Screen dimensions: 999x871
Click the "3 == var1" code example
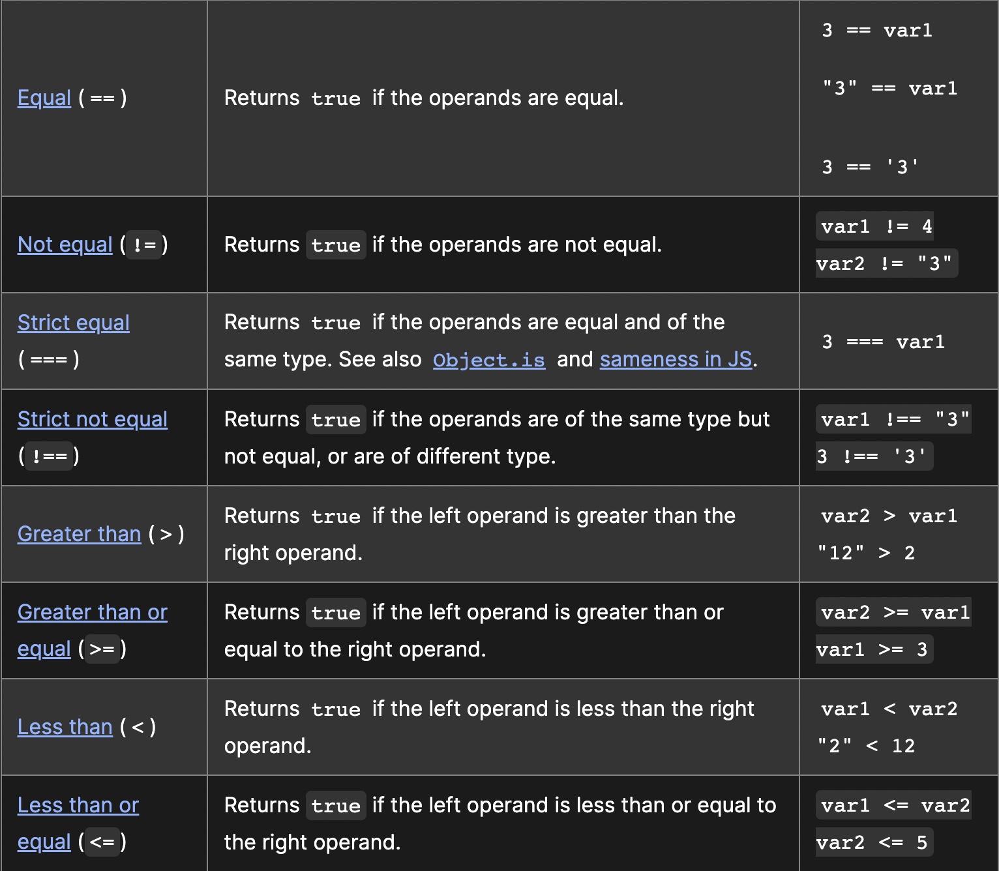[x=877, y=31]
